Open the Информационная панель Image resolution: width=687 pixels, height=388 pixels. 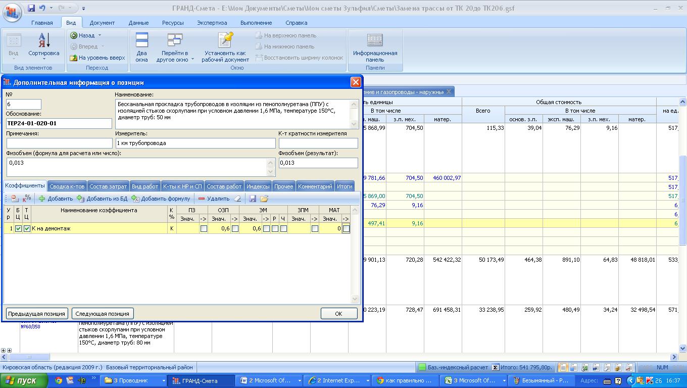pyautogui.click(x=375, y=48)
